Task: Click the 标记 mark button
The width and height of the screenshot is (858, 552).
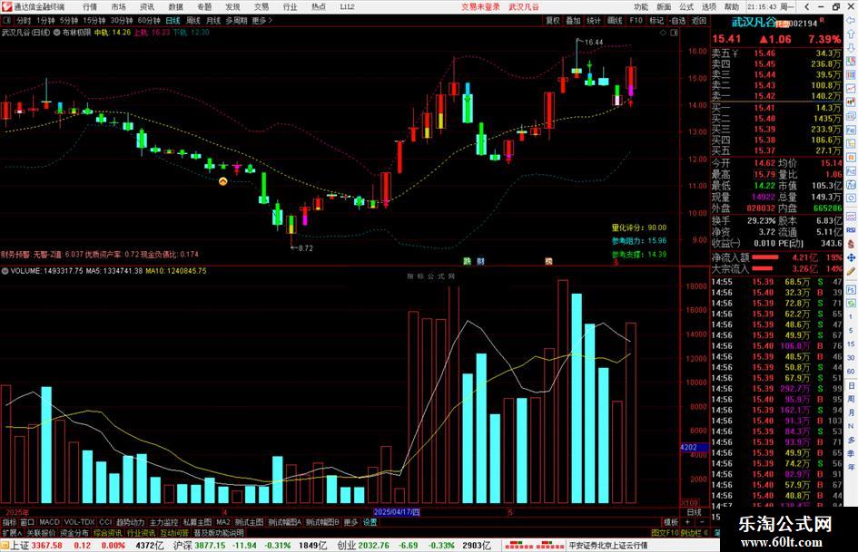Action: (656, 20)
